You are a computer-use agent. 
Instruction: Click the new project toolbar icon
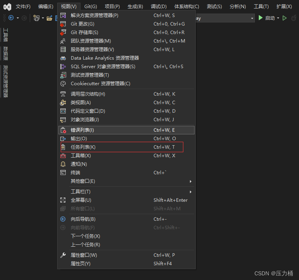36,18
